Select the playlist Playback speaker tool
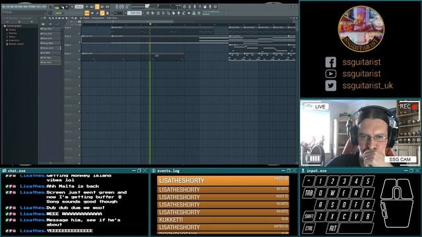The width and height of the screenshot is (422, 237). pyautogui.click(x=76, y=18)
